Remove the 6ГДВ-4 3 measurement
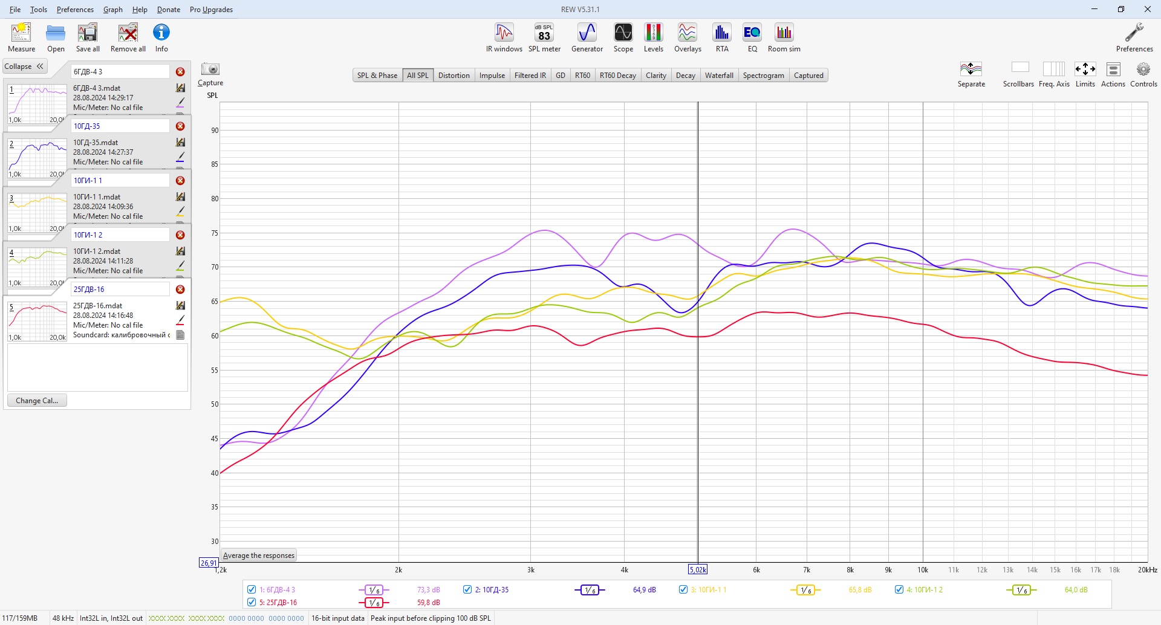The width and height of the screenshot is (1161, 625). pyautogui.click(x=180, y=72)
